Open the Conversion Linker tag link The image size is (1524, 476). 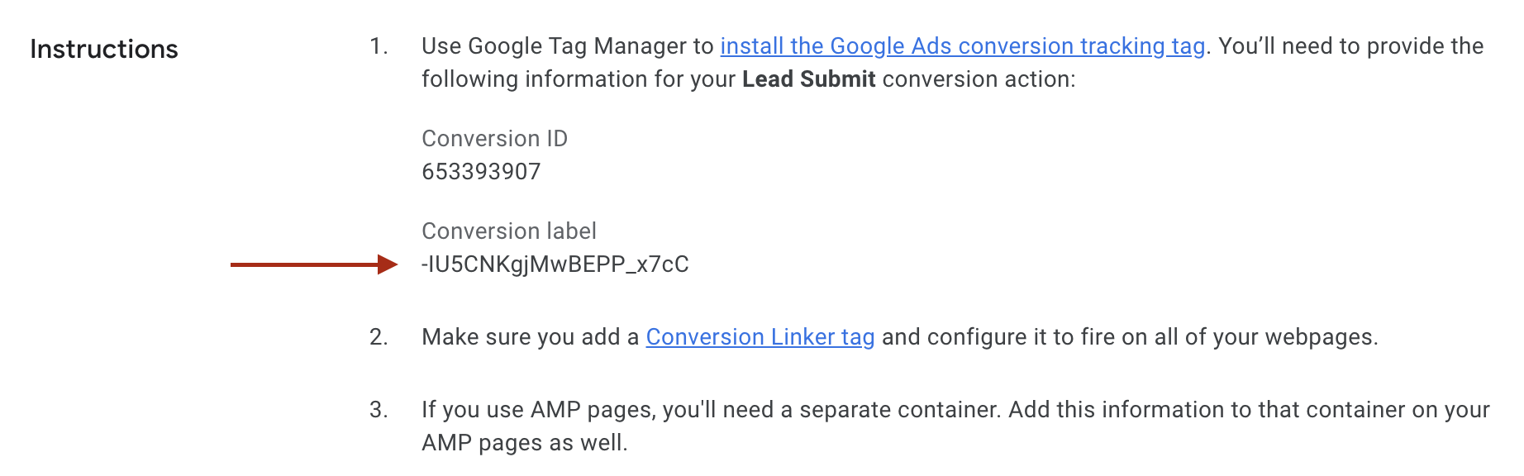pyautogui.click(x=760, y=337)
